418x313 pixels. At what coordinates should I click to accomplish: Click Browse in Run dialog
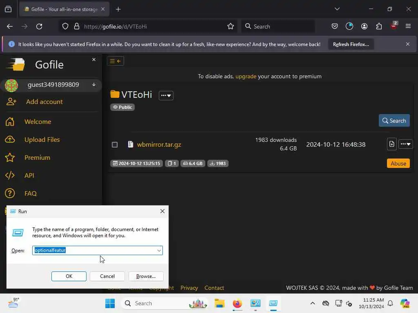point(146,276)
